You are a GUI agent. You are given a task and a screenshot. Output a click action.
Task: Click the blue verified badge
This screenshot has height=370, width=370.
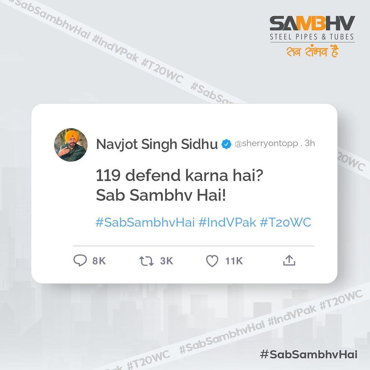tap(226, 144)
